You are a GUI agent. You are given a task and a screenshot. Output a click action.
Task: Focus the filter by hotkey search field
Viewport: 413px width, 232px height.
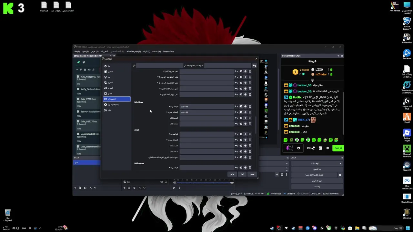click(x=228, y=66)
